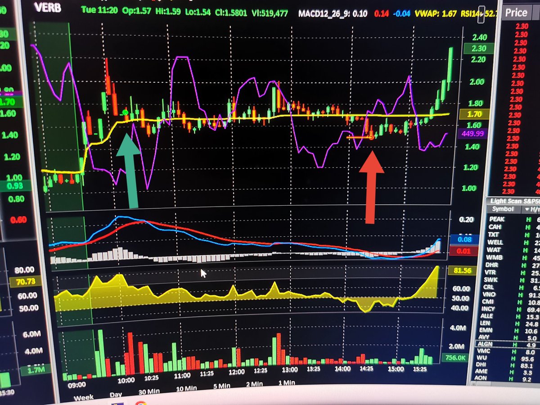Select LEN in the scan list

pyautogui.click(x=485, y=323)
